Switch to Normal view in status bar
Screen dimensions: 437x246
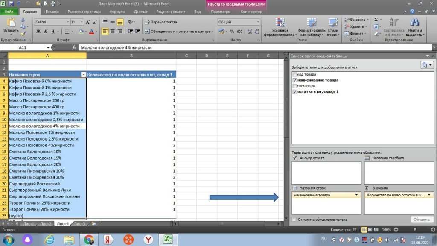(x=364, y=229)
